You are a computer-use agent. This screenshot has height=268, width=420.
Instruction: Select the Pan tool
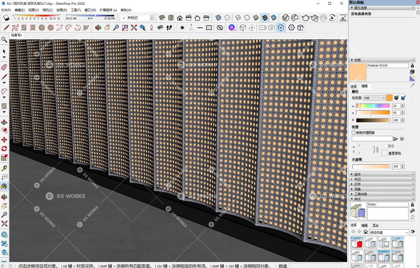coord(107,28)
